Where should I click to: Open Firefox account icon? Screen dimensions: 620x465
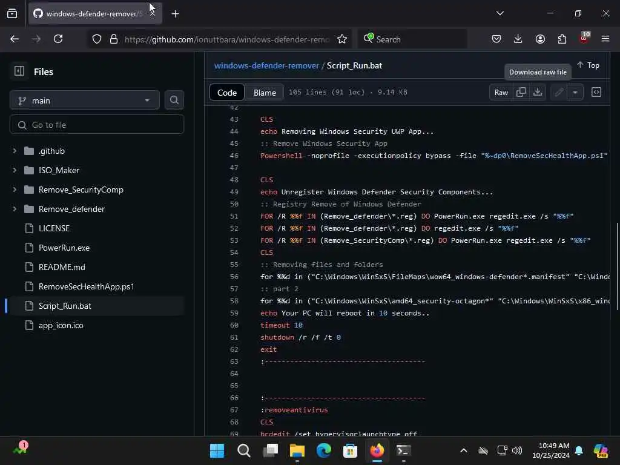pos(540,39)
